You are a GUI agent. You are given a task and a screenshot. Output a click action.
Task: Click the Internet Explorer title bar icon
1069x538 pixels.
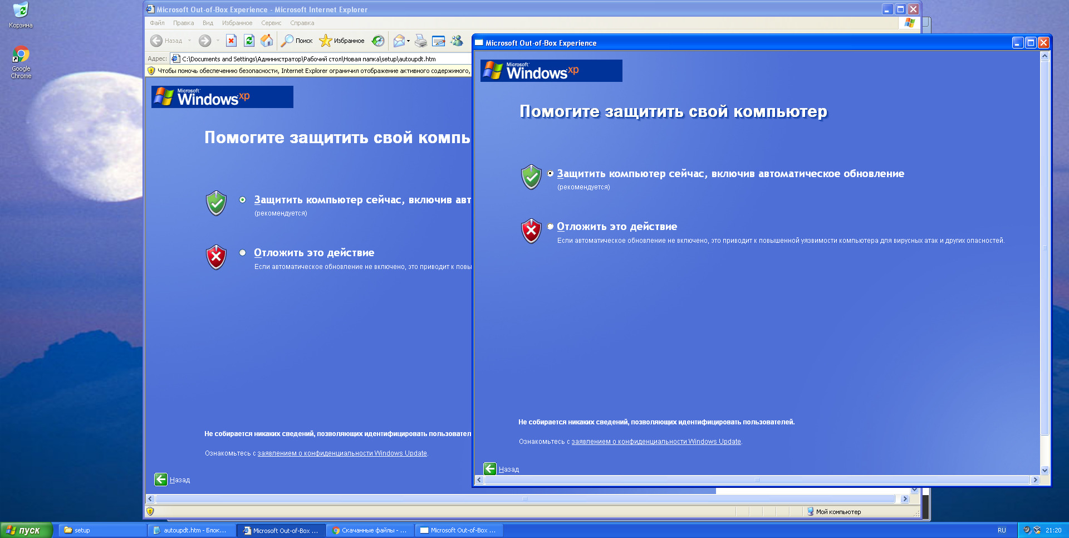click(150, 9)
